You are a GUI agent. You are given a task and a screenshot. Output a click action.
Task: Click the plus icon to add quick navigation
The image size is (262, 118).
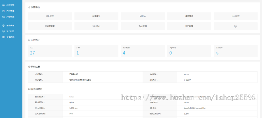pyautogui.click(x=236, y=26)
